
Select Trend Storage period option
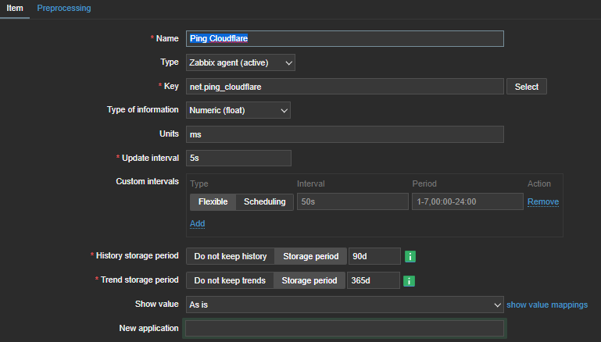(310, 281)
